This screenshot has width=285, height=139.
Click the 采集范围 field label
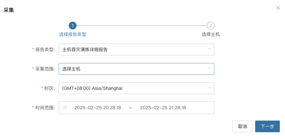pos(45,69)
